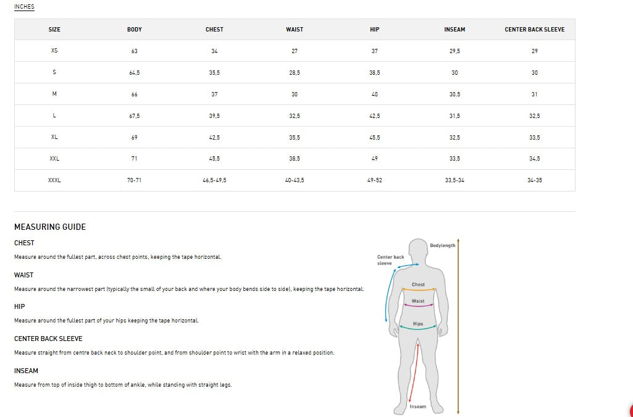Screen dimensions: 633x417
Task: Click the Inseam label on the figure
Action: [418, 406]
